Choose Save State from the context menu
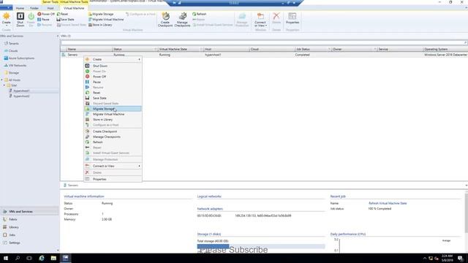 click(x=113, y=98)
